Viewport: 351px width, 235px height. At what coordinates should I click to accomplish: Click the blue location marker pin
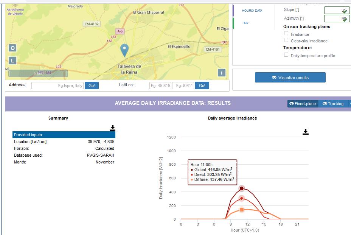124,50
